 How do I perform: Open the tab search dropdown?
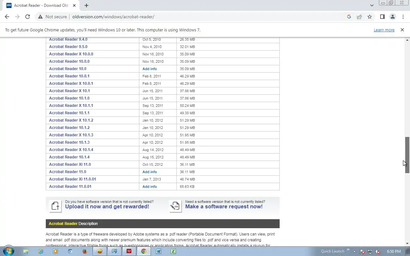372,5
